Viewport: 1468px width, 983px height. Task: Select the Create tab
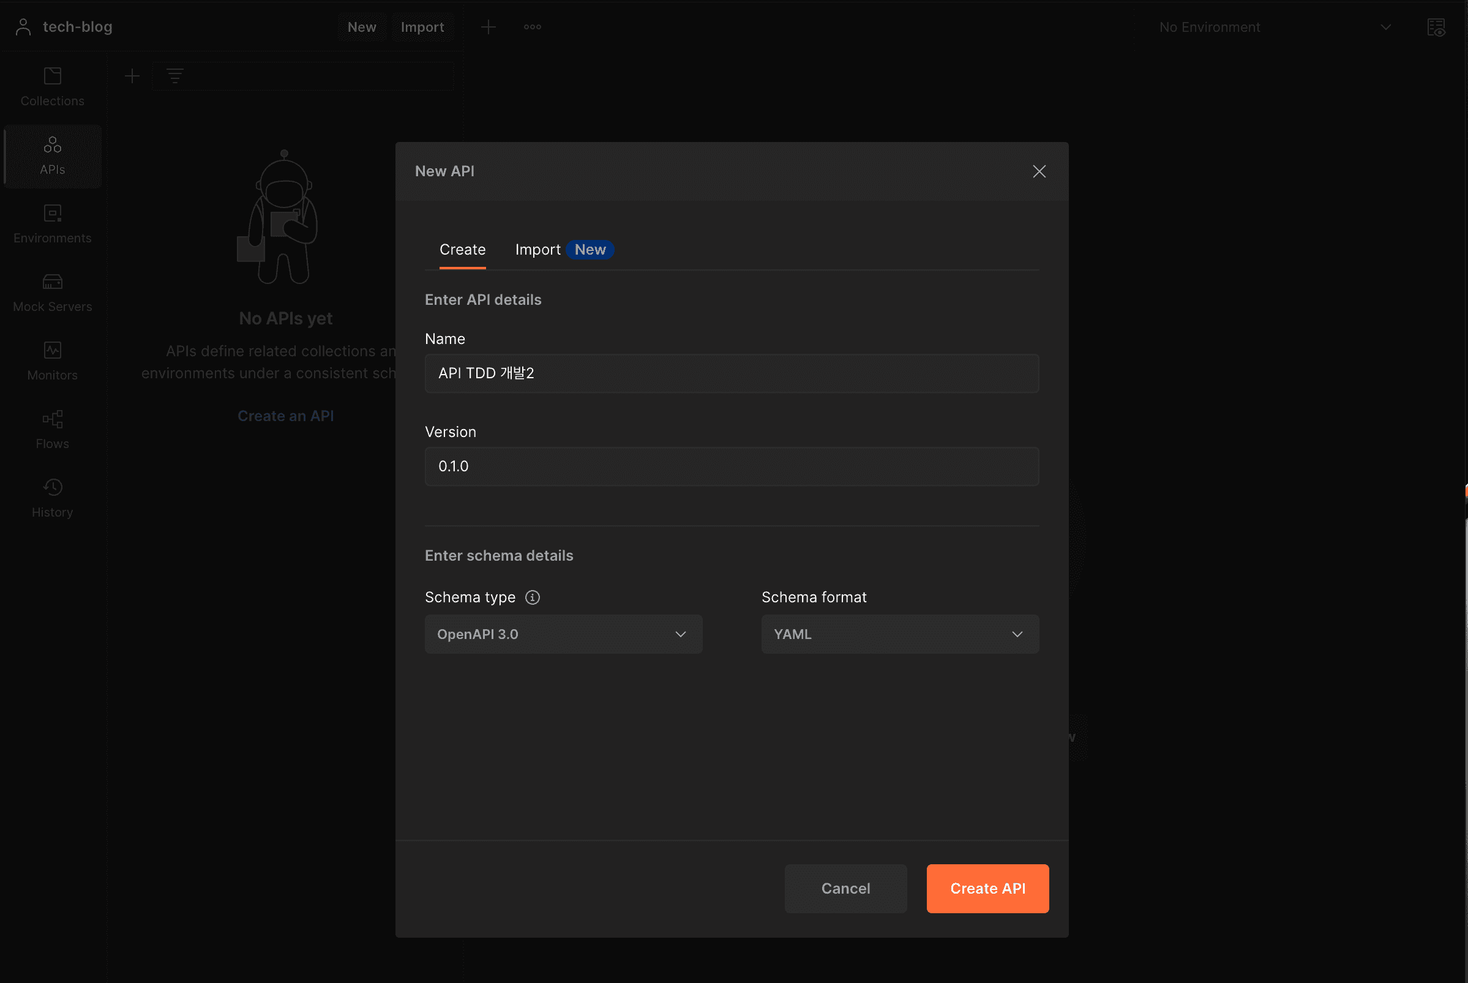point(462,250)
